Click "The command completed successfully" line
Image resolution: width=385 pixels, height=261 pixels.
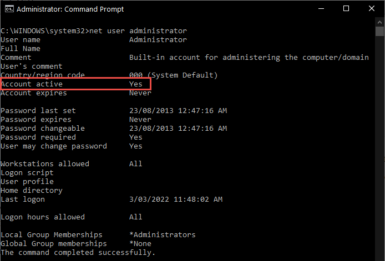click(x=78, y=253)
